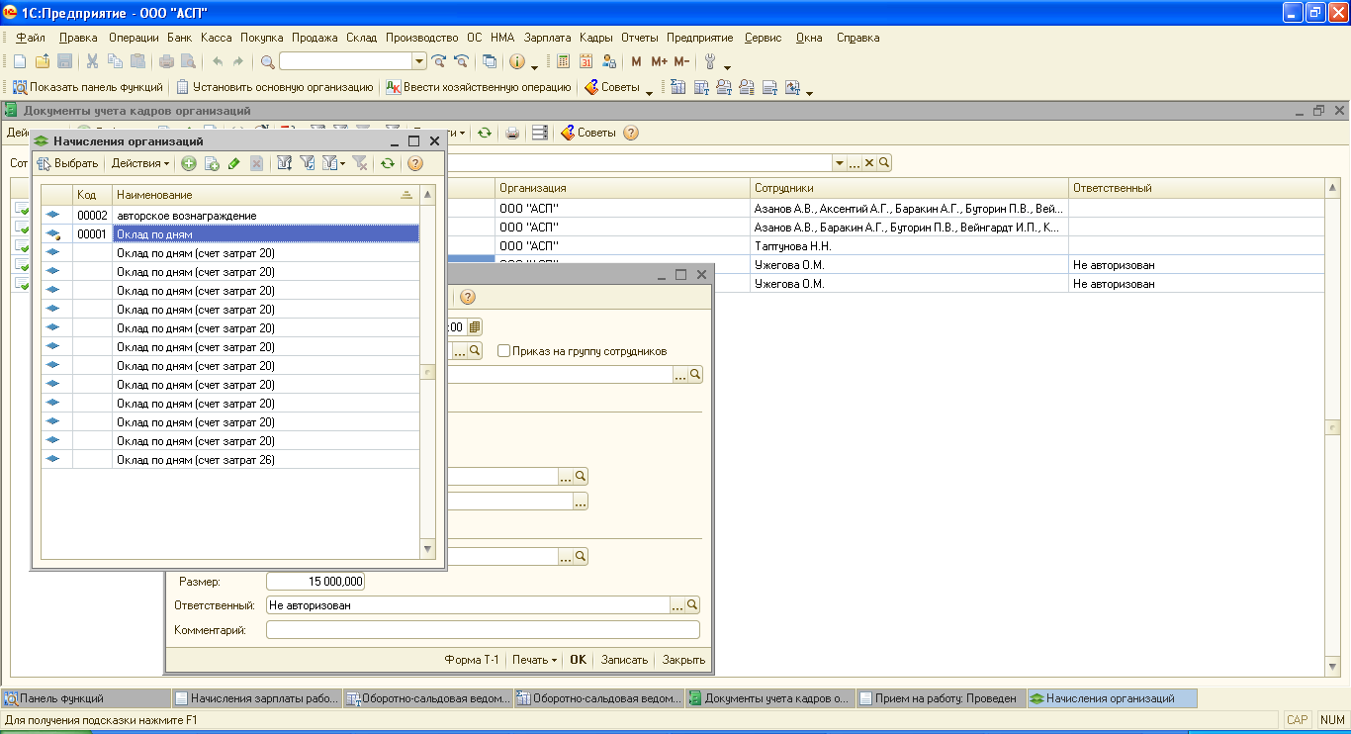Open the calculator icon in main toolbar
The image size is (1351, 734).
point(563,61)
